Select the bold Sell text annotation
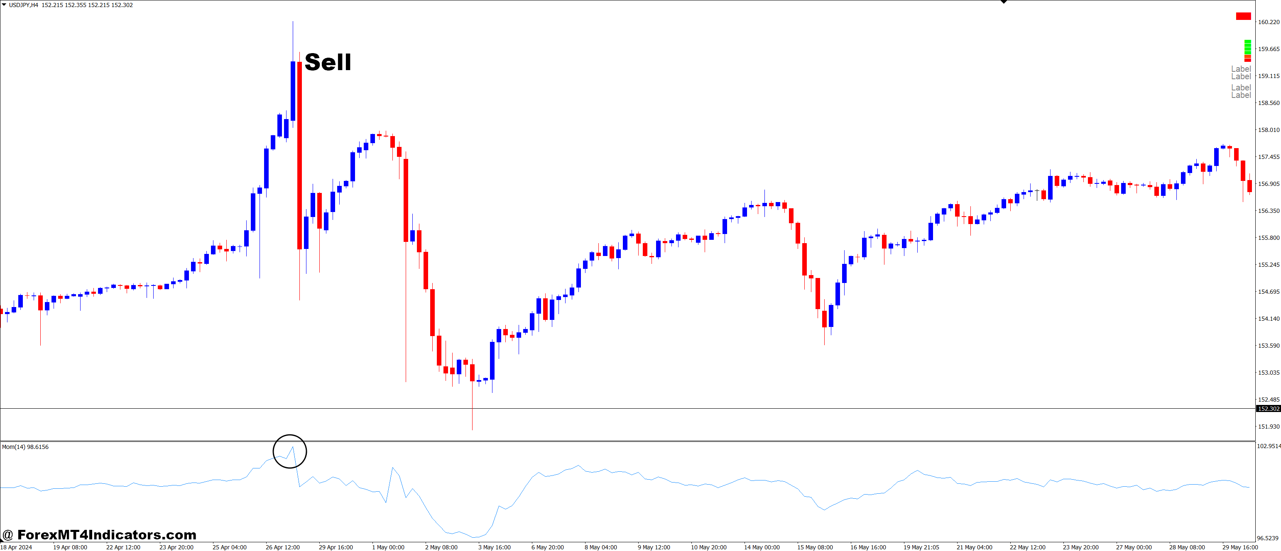This screenshot has width=1281, height=551. click(x=328, y=63)
